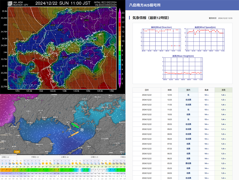Click the JMA MSM typhoon logo
239x180 pixels.
[10, 3]
